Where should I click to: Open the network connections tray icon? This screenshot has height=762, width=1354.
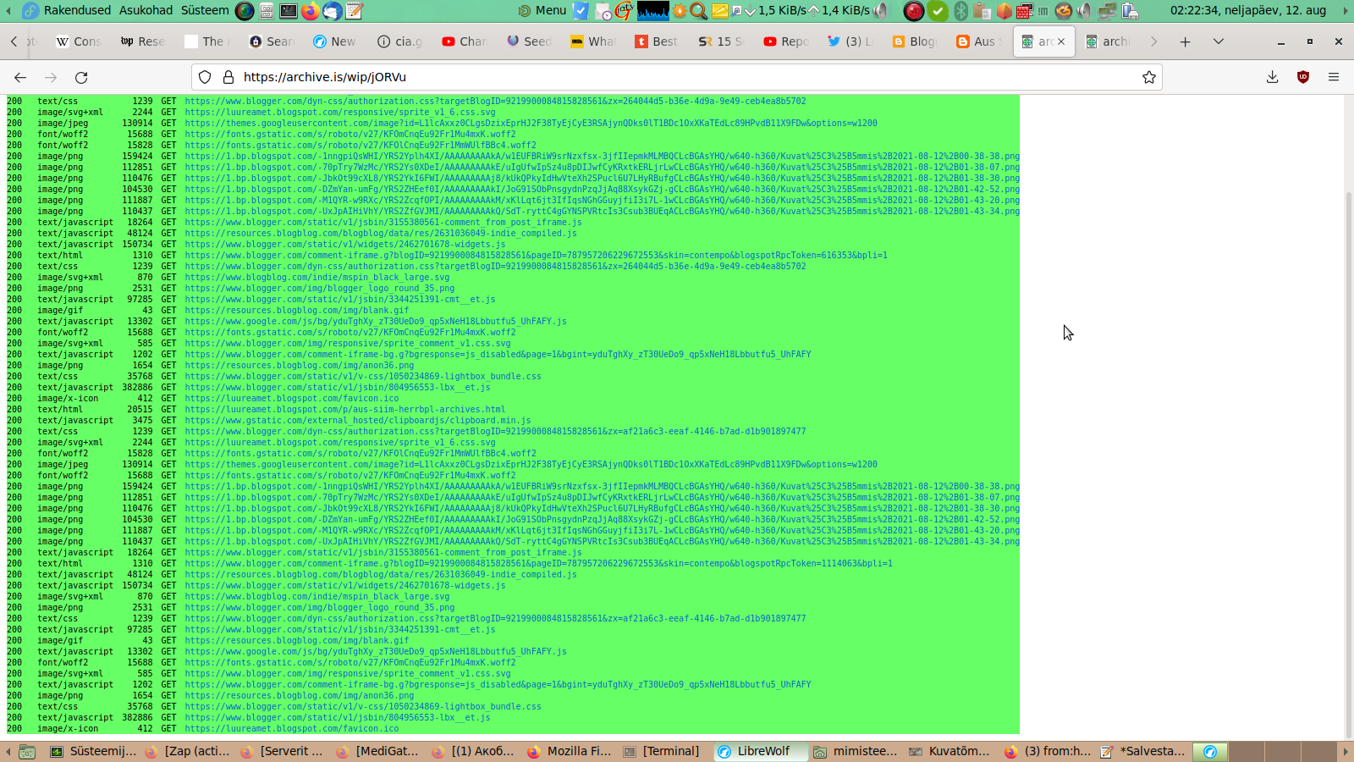click(x=1108, y=11)
